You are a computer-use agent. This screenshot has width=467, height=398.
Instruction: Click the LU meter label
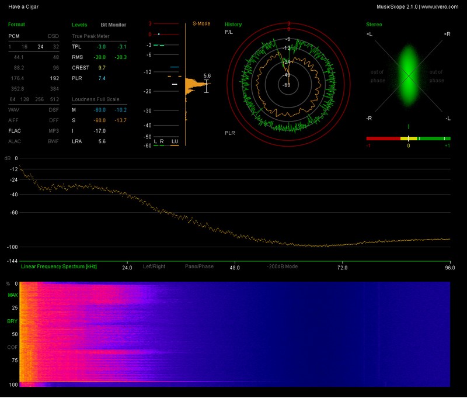[175, 141]
